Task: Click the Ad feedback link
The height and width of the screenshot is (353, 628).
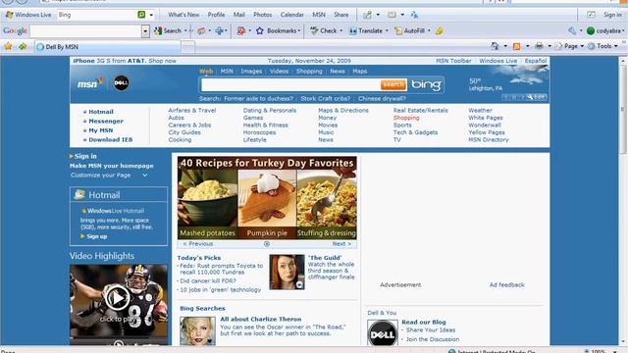Action: click(506, 285)
